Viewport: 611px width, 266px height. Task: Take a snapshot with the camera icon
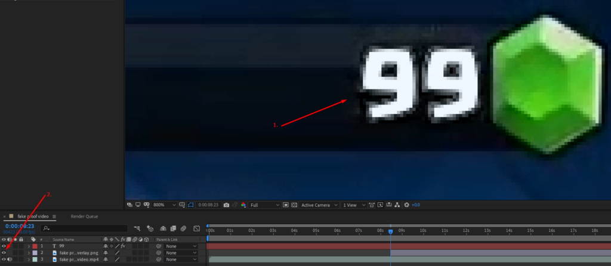click(226, 205)
